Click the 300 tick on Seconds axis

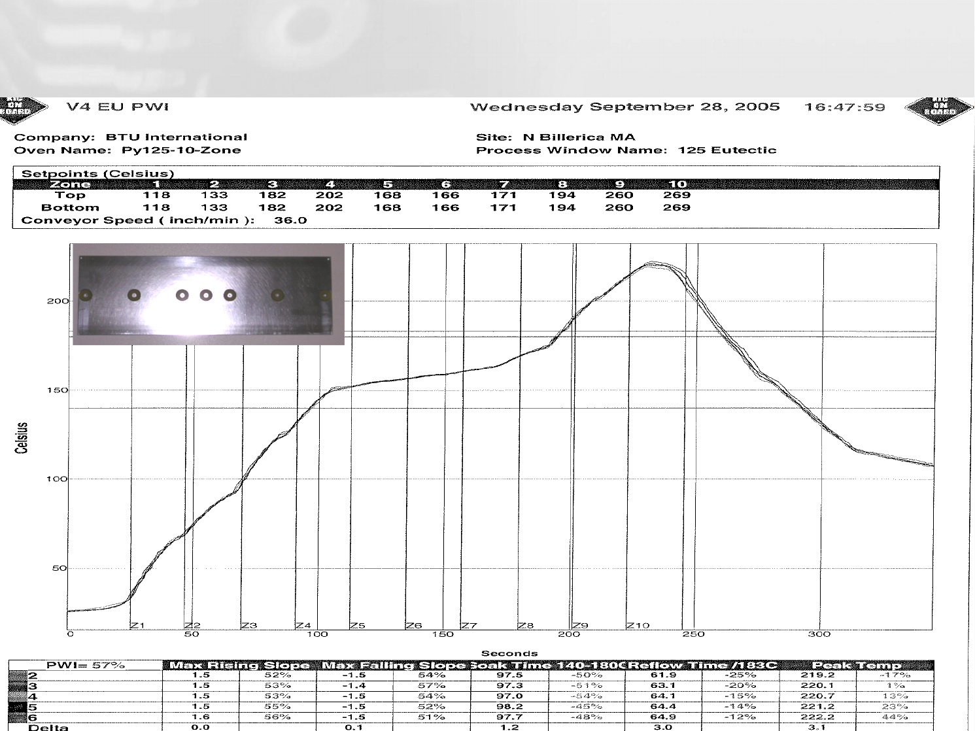click(819, 634)
